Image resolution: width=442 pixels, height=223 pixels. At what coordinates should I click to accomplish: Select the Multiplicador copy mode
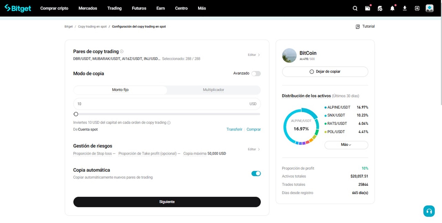point(213,90)
